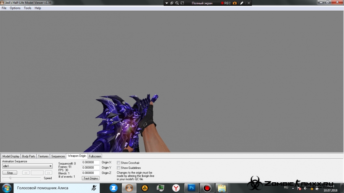
Task: Close the recorder toolbar with X
Action: click(249, 3)
